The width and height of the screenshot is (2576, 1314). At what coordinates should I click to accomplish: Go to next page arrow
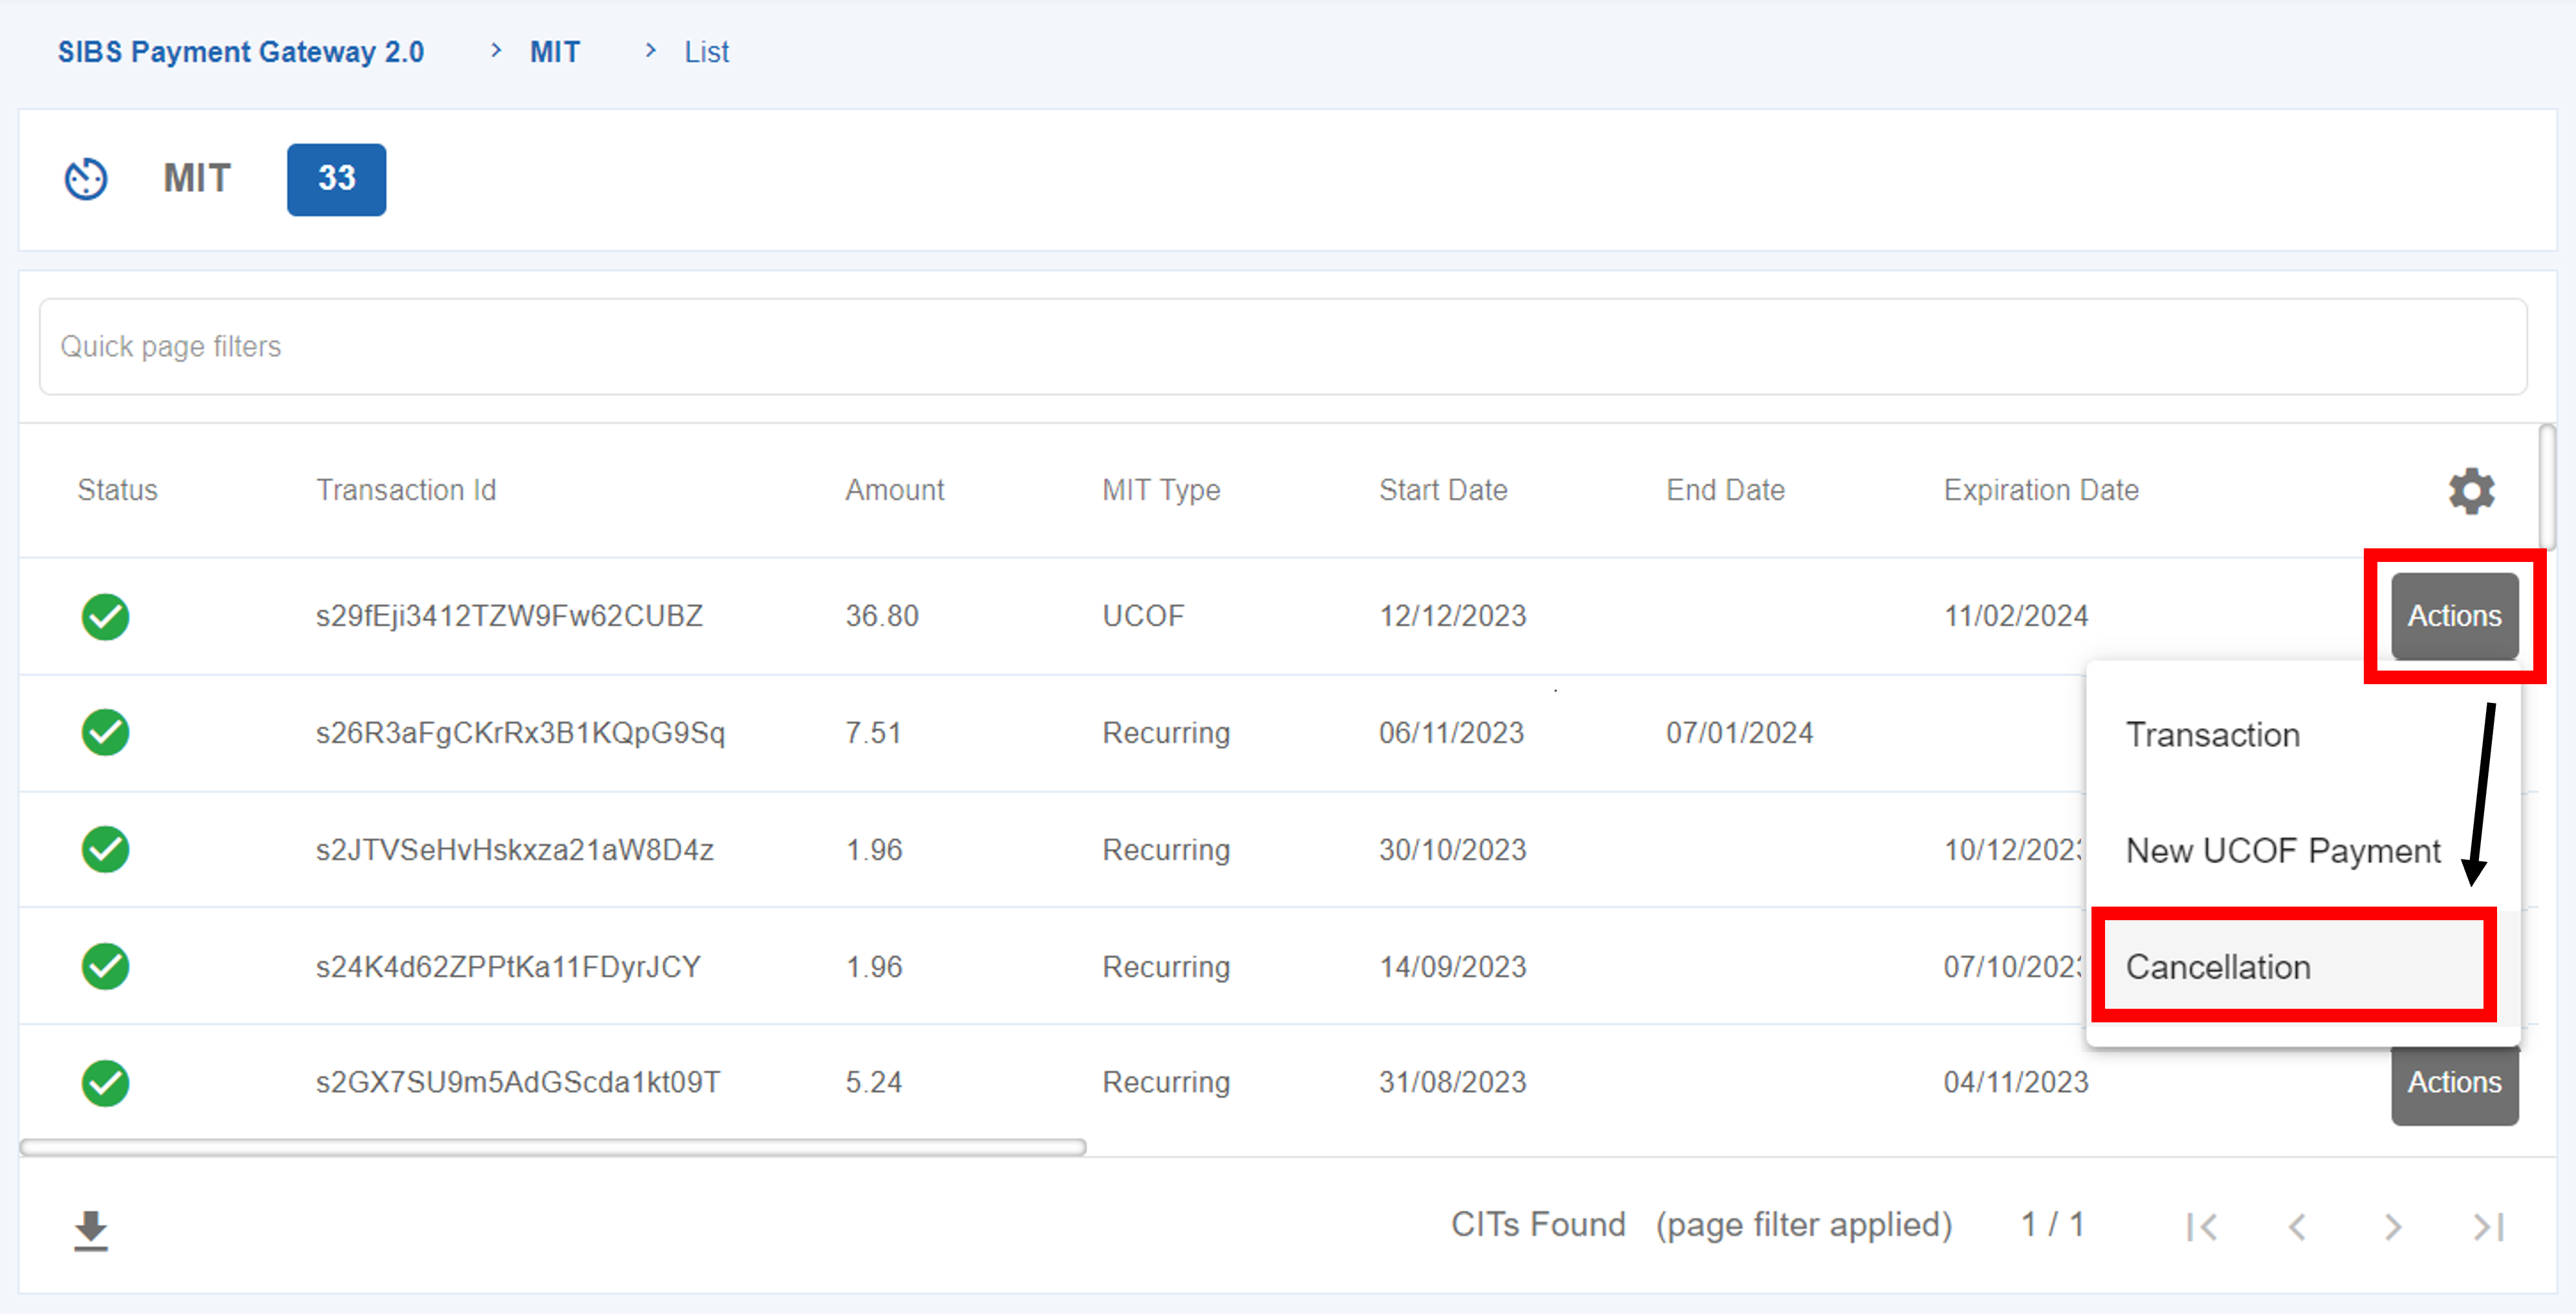(x=2392, y=1226)
